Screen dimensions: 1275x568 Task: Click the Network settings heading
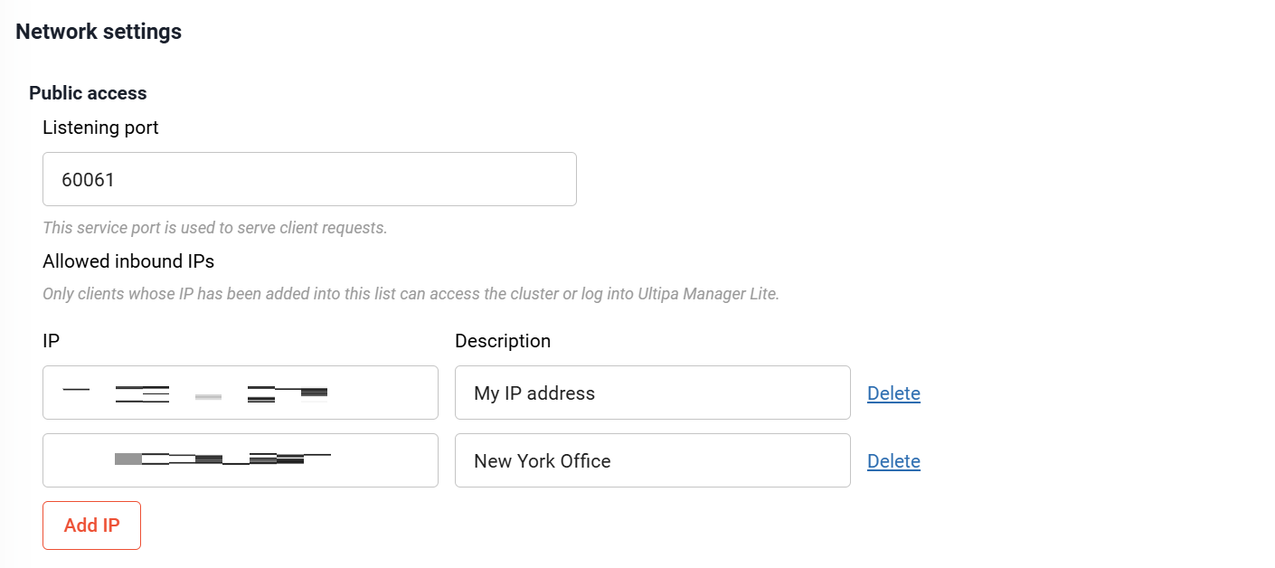click(99, 32)
